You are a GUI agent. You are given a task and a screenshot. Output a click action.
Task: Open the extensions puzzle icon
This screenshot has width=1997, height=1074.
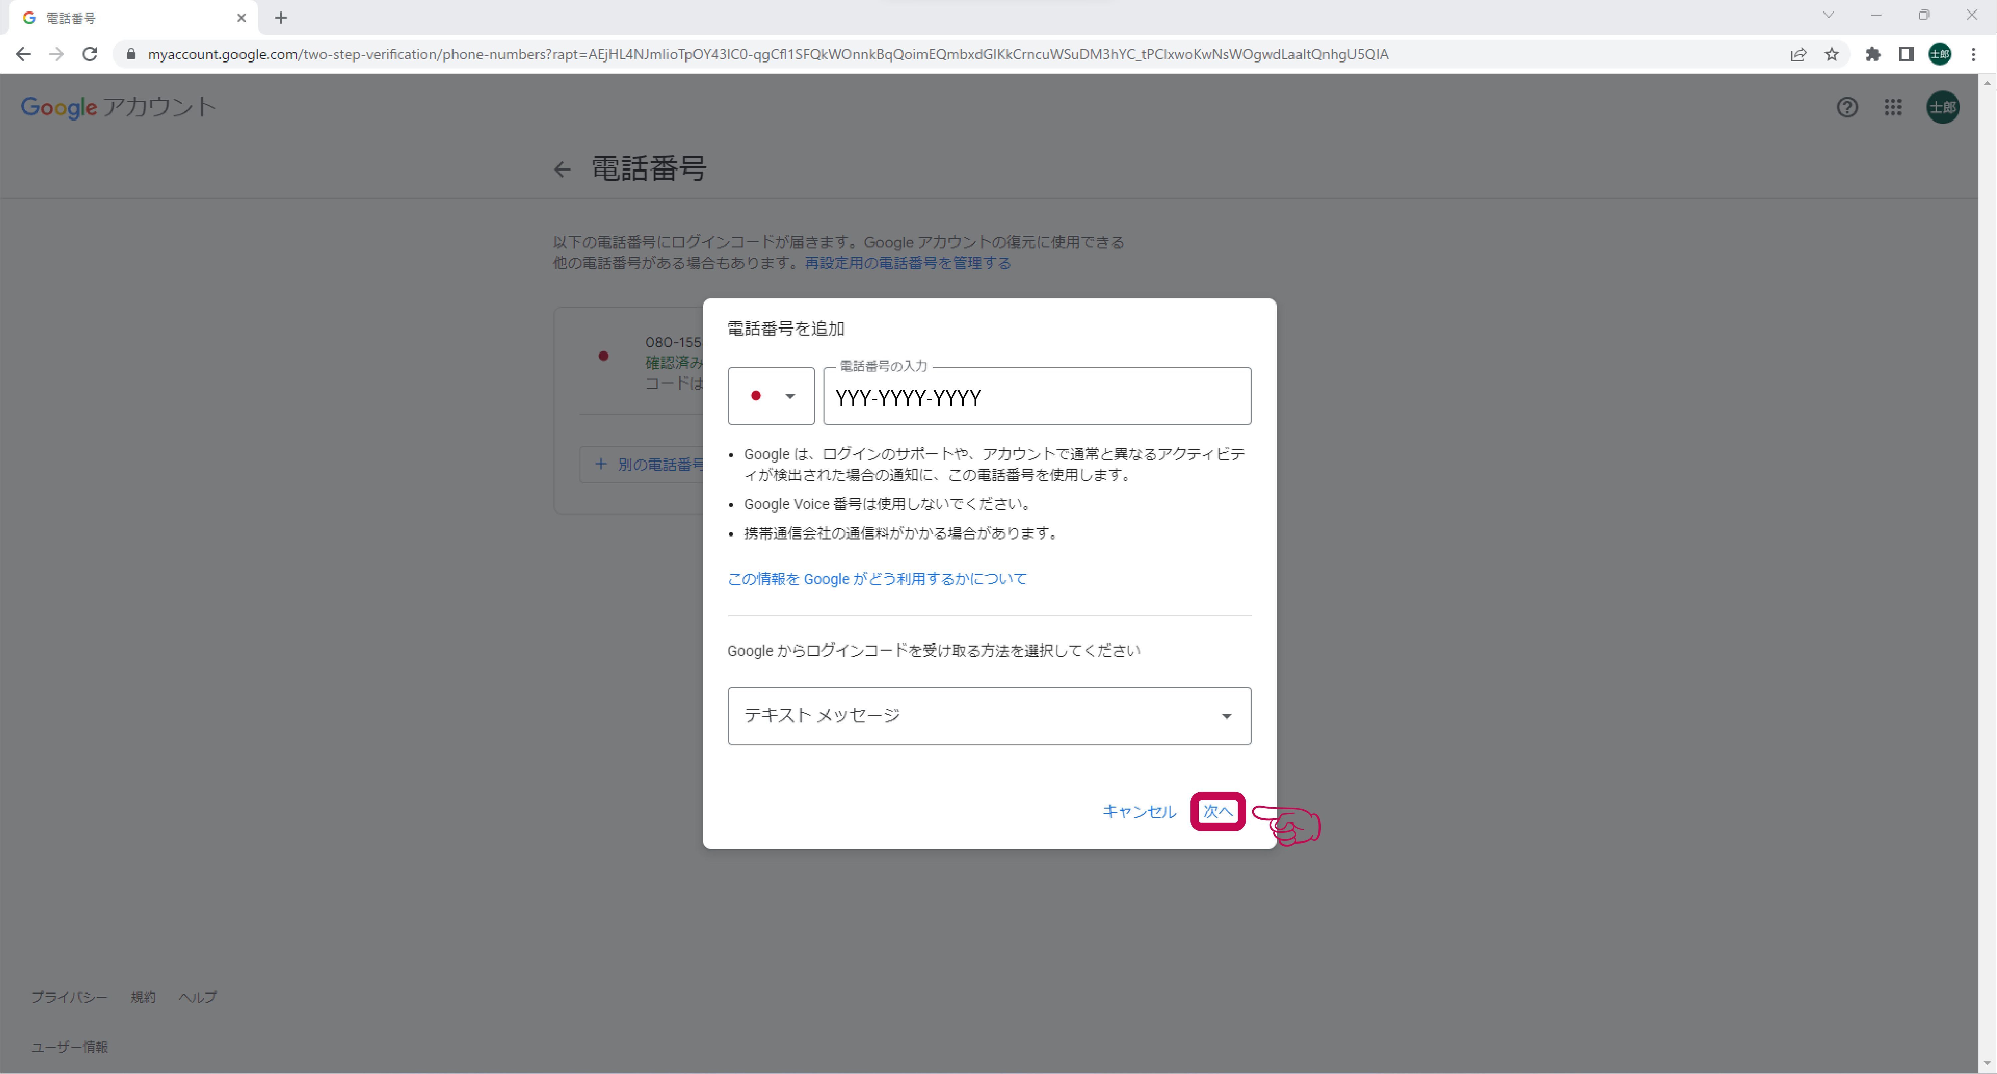click(1873, 54)
